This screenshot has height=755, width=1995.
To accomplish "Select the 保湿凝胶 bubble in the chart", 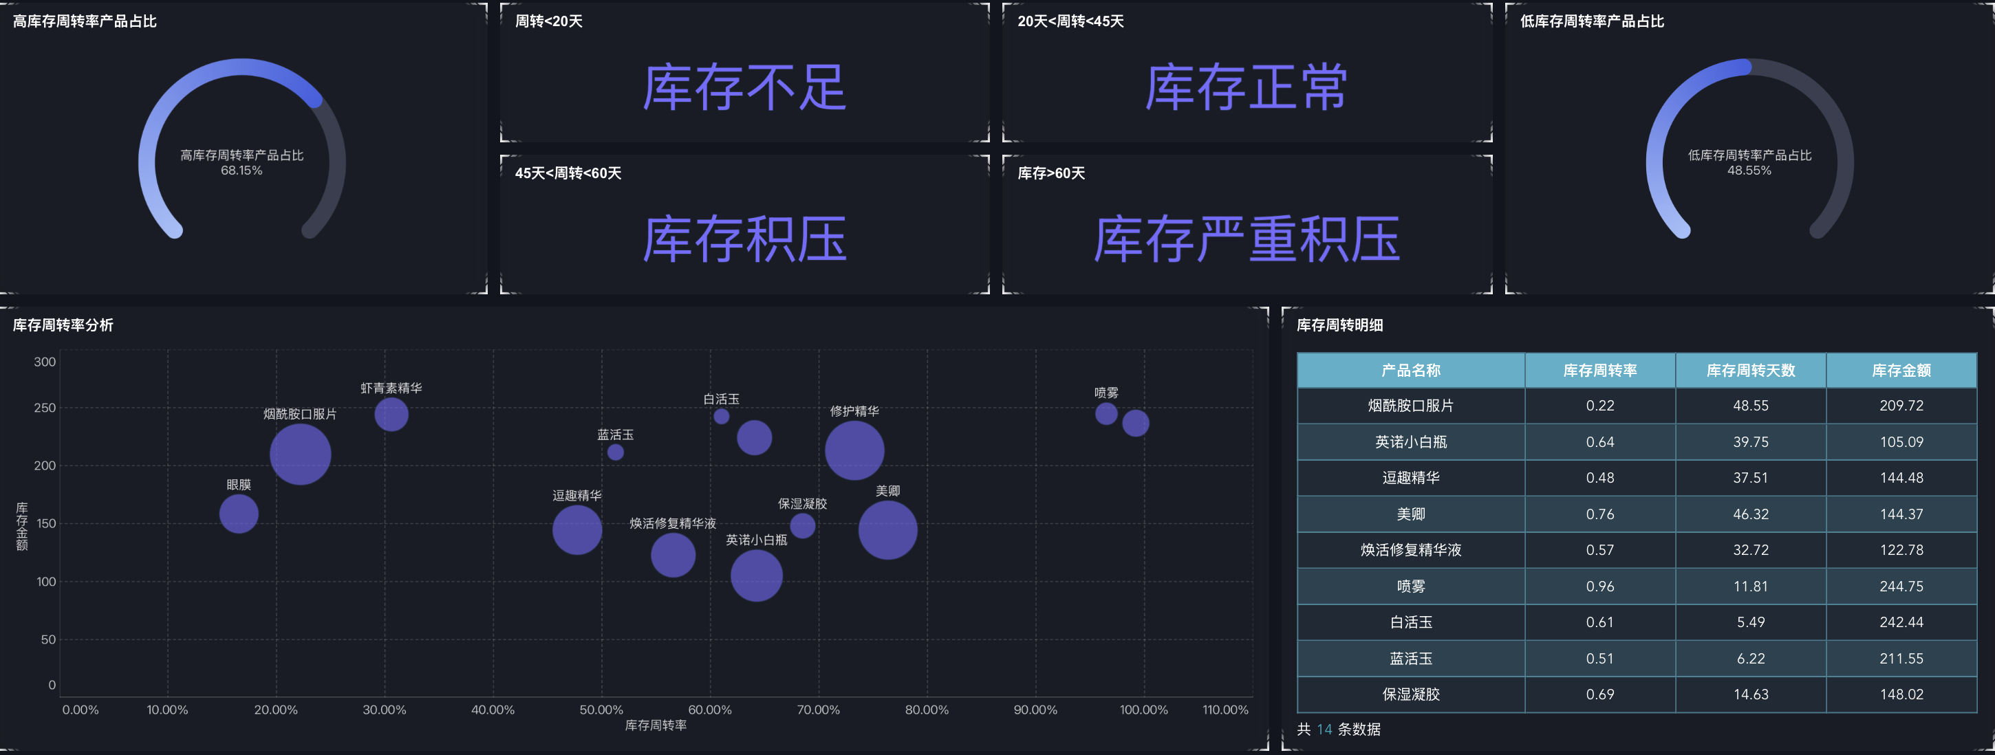I will tap(803, 525).
